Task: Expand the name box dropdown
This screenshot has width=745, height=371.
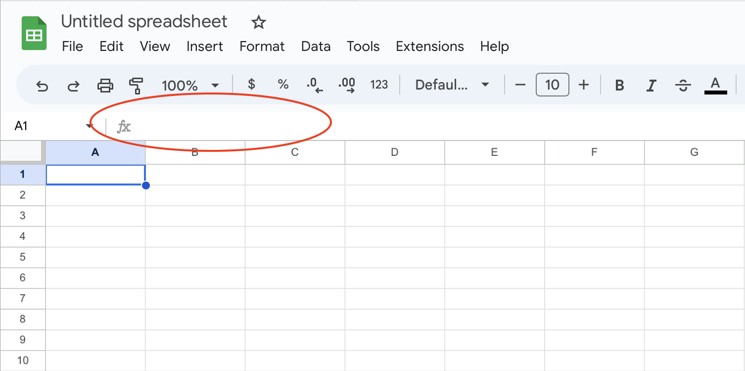Action: [x=89, y=125]
